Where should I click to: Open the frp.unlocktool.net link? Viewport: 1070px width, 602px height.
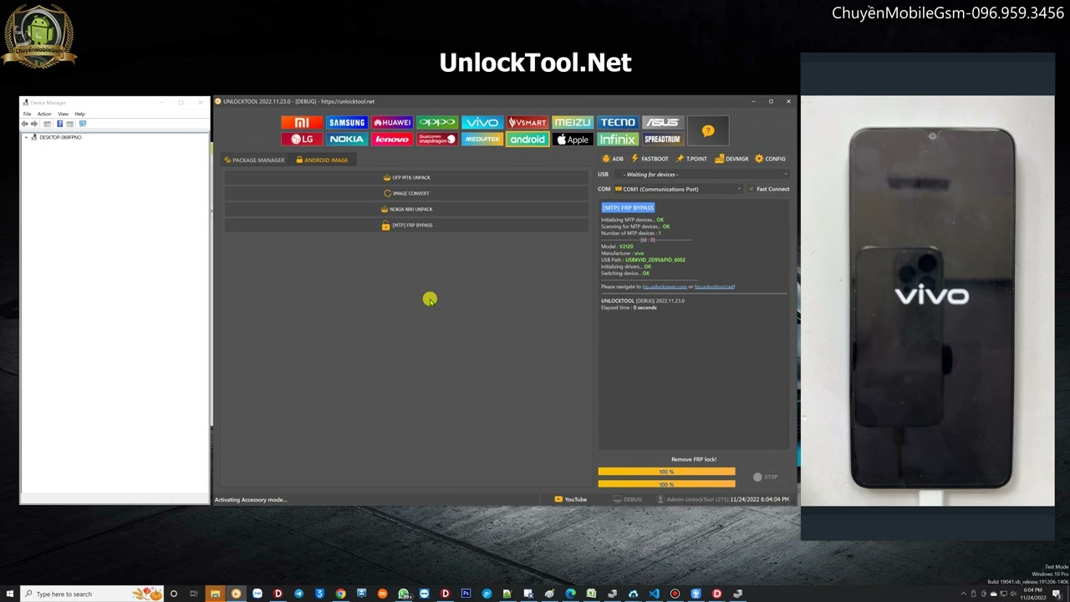pyautogui.click(x=715, y=287)
